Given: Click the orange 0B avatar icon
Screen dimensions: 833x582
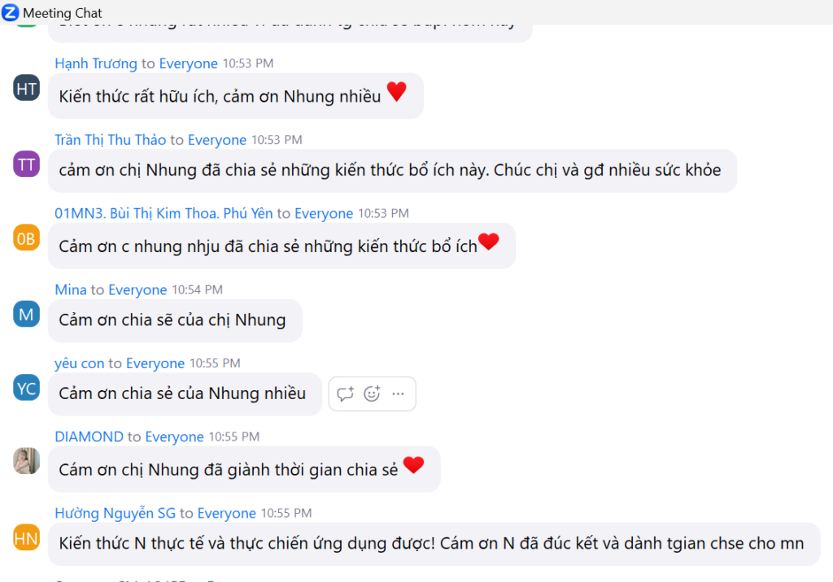Looking at the screenshot, I should [x=27, y=238].
